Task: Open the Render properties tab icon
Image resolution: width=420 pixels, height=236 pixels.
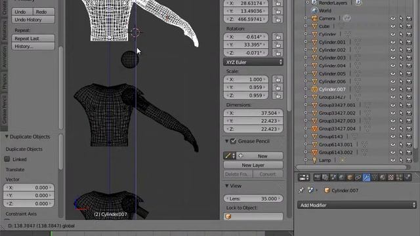Action: (317, 178)
